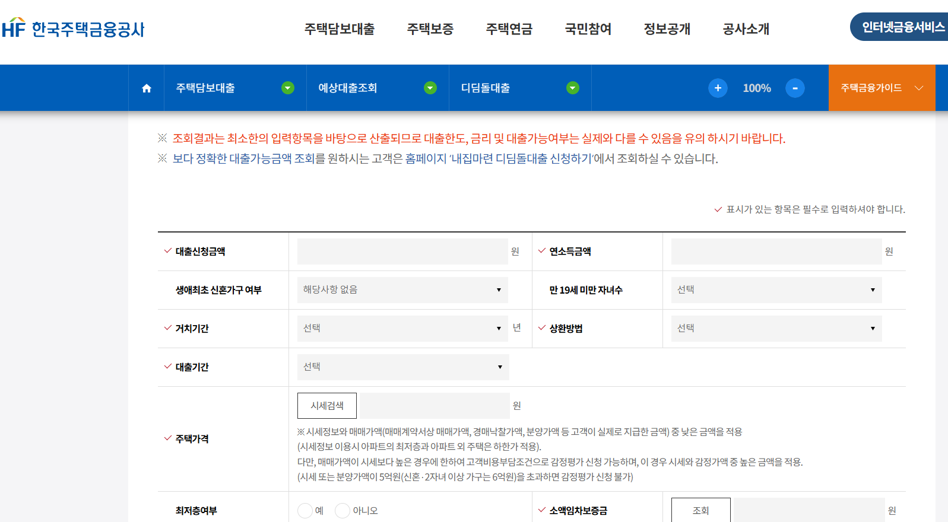Open 만 19세 미만 자녀수 dropdown
The width and height of the screenshot is (948, 522).
pos(776,290)
